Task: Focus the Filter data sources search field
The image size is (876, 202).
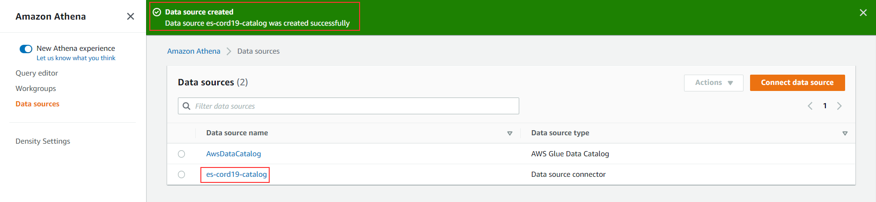Action: tap(348, 106)
